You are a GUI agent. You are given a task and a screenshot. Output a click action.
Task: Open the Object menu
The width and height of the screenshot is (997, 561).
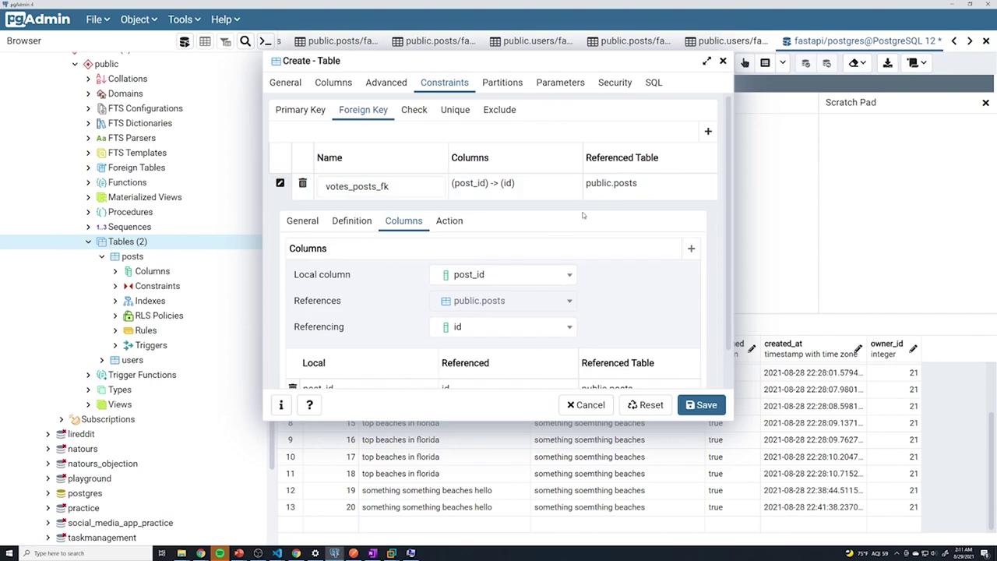[139, 19]
